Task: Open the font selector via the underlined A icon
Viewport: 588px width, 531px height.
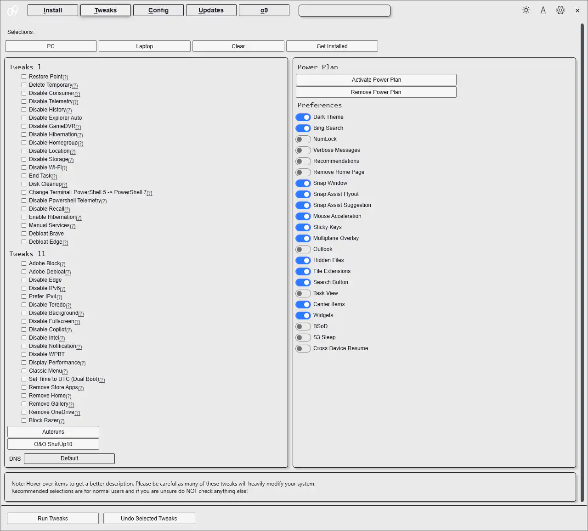Action: 543,10
